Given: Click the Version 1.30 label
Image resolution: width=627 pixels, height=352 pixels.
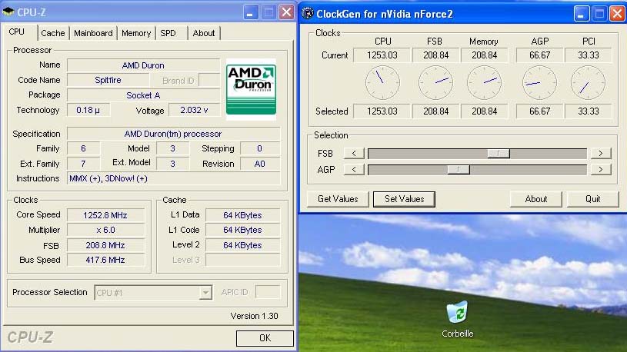Looking at the screenshot, I should click(254, 316).
